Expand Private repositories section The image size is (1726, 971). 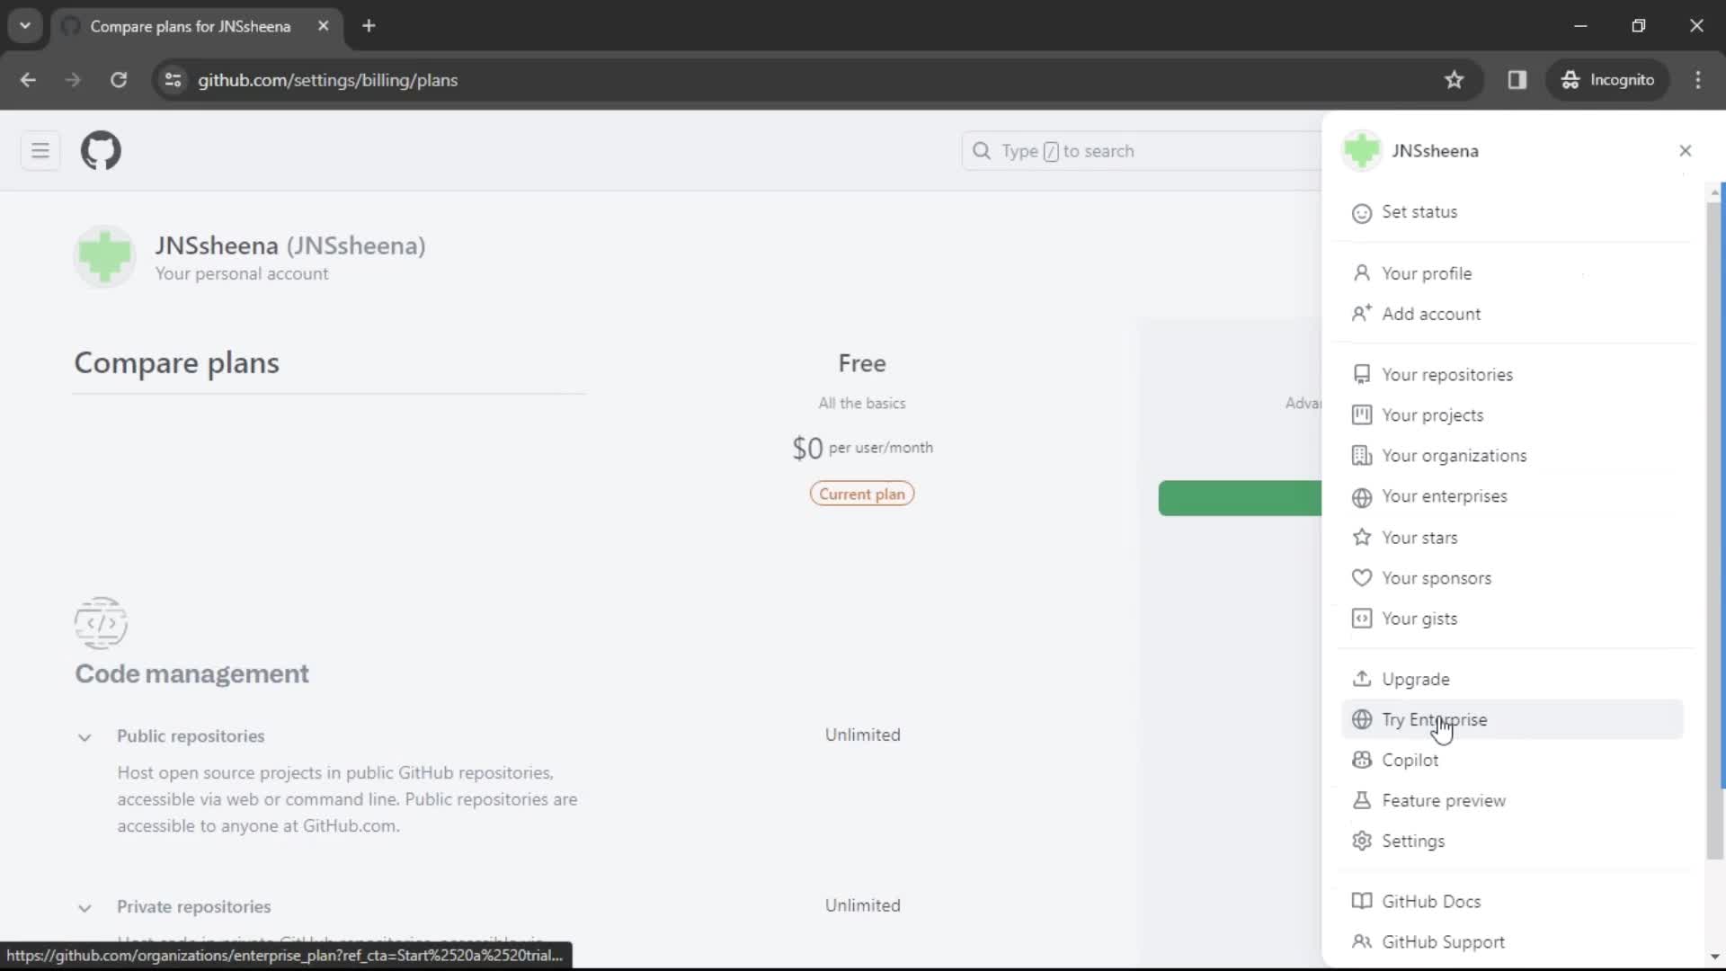(x=83, y=905)
